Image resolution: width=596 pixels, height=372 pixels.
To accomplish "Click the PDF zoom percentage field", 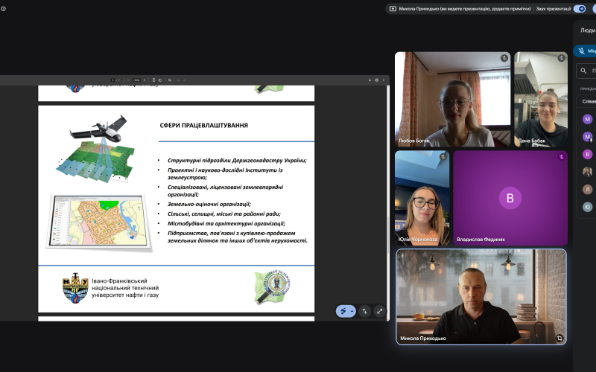I will tap(136, 80).
